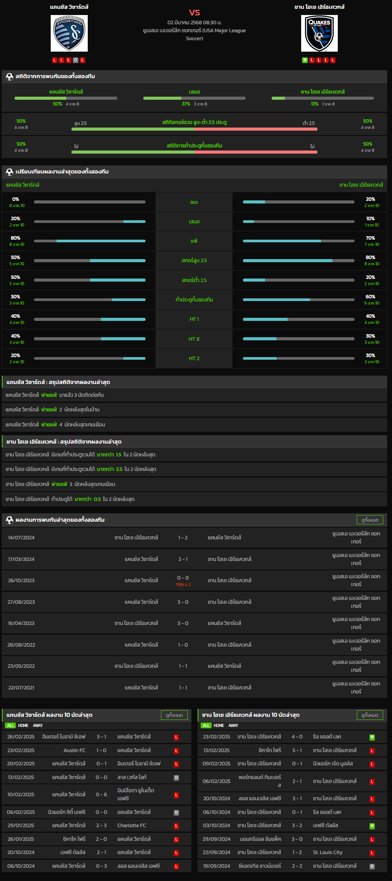This screenshot has height=881, width=392.
Task: Open ดูทั้งหมด for San Jose last 10 matches
Action: click(370, 715)
